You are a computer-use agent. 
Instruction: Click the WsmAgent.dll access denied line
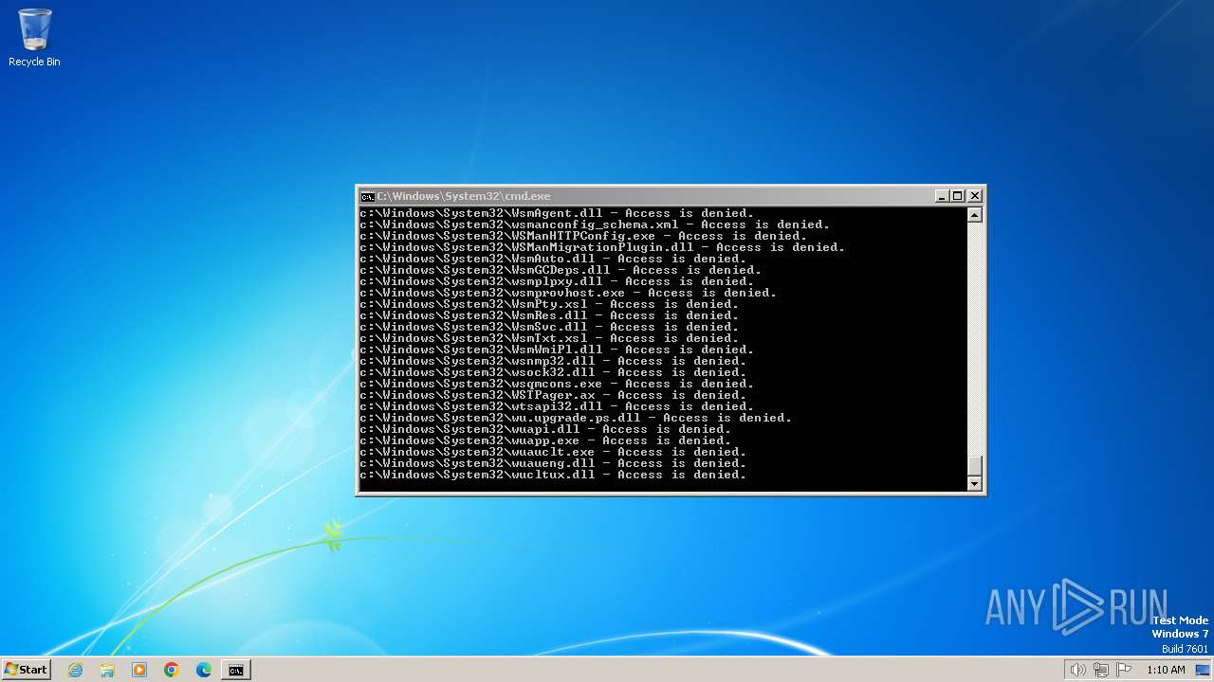pyautogui.click(x=557, y=213)
